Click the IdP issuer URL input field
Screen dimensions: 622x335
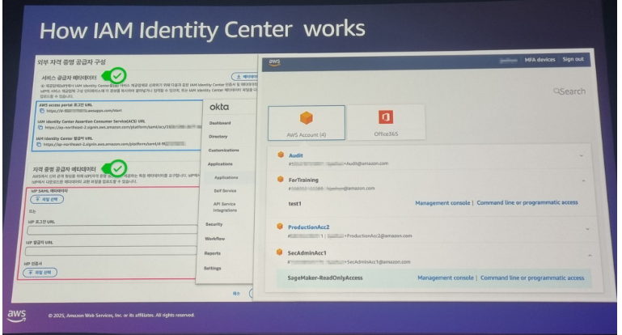point(111,251)
